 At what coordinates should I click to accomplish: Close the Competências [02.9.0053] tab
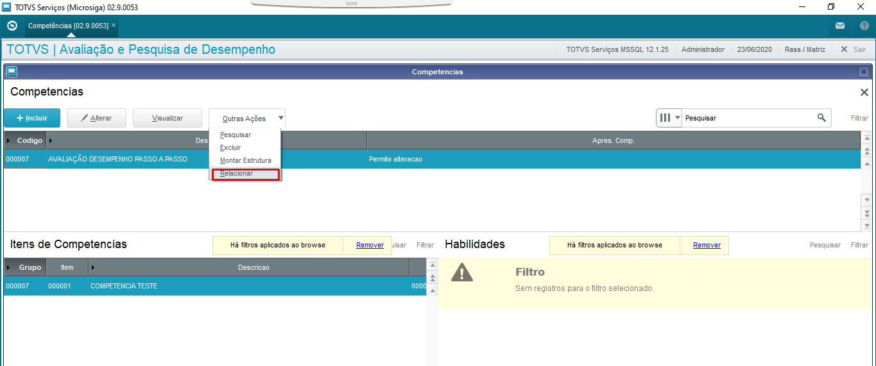coord(114,26)
